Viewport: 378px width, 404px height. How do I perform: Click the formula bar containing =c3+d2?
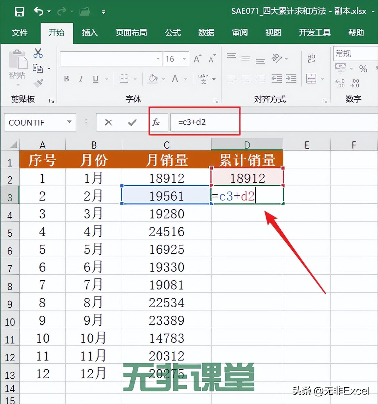tap(204, 122)
